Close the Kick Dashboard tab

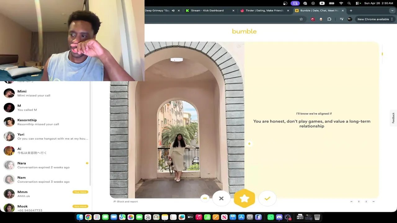tap(233, 11)
